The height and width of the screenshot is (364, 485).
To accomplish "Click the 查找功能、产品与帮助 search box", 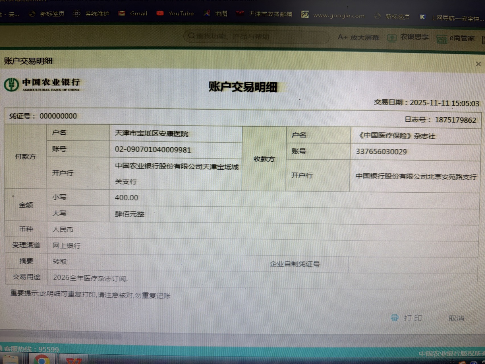I will point(256,36).
